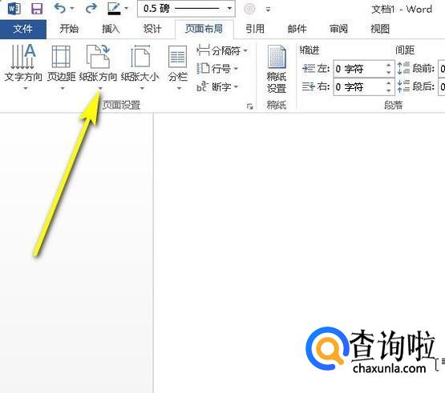The width and height of the screenshot is (445, 393).
Task: Open 页面设置 dialog launcher arrow
Action: click(249, 106)
